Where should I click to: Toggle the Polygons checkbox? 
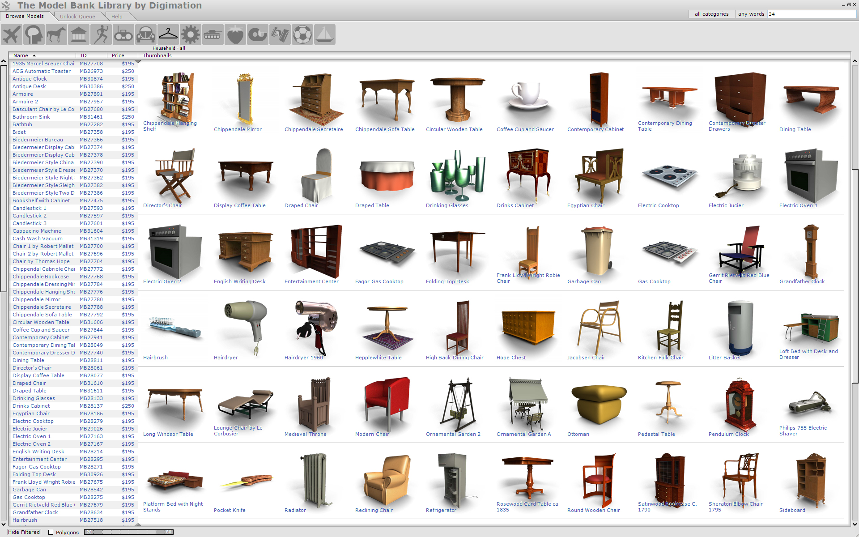51,533
